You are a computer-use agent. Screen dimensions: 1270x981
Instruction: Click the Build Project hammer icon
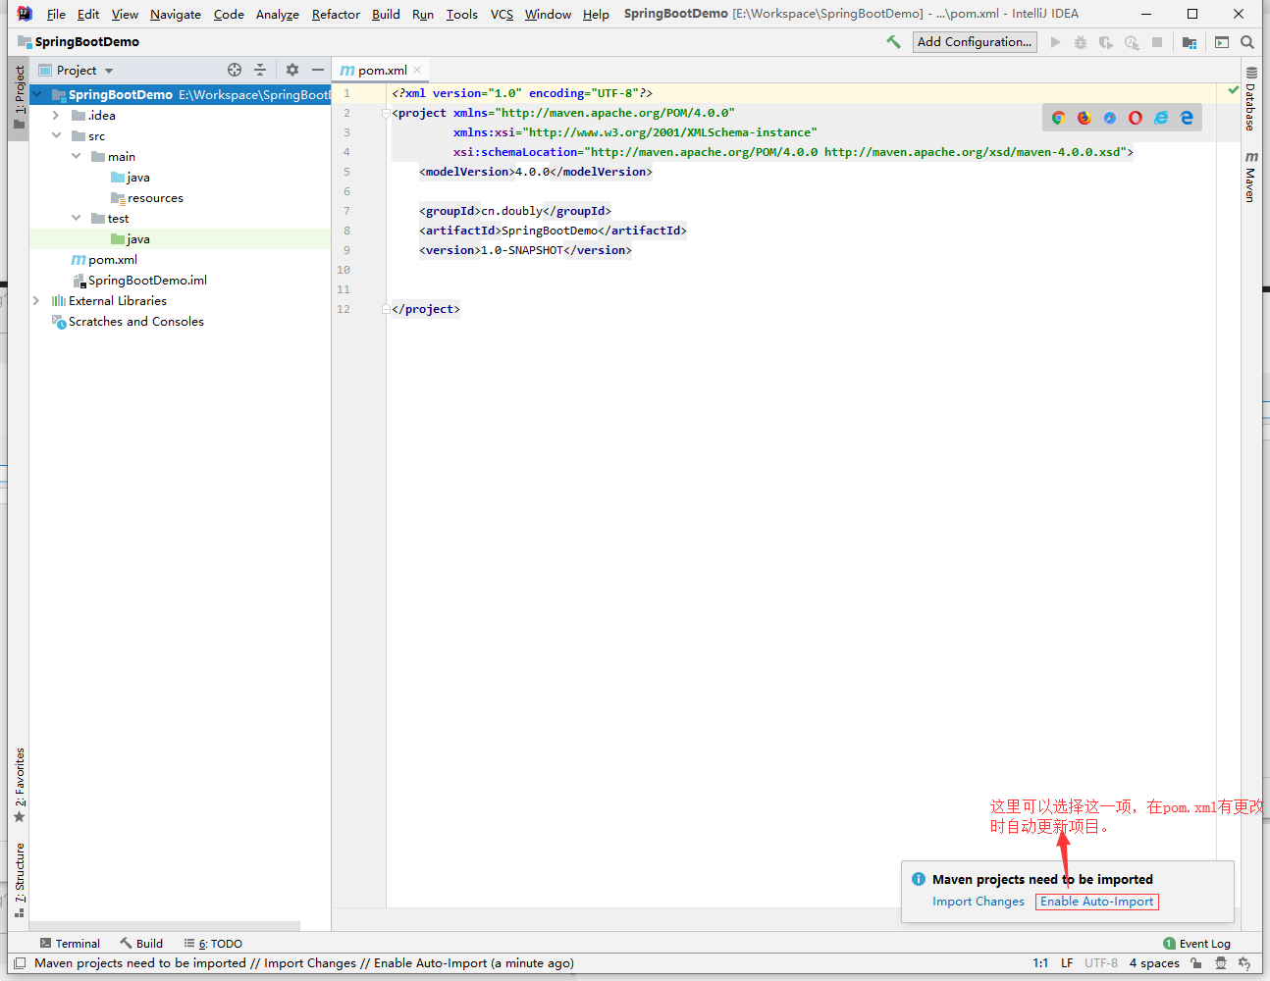[894, 41]
